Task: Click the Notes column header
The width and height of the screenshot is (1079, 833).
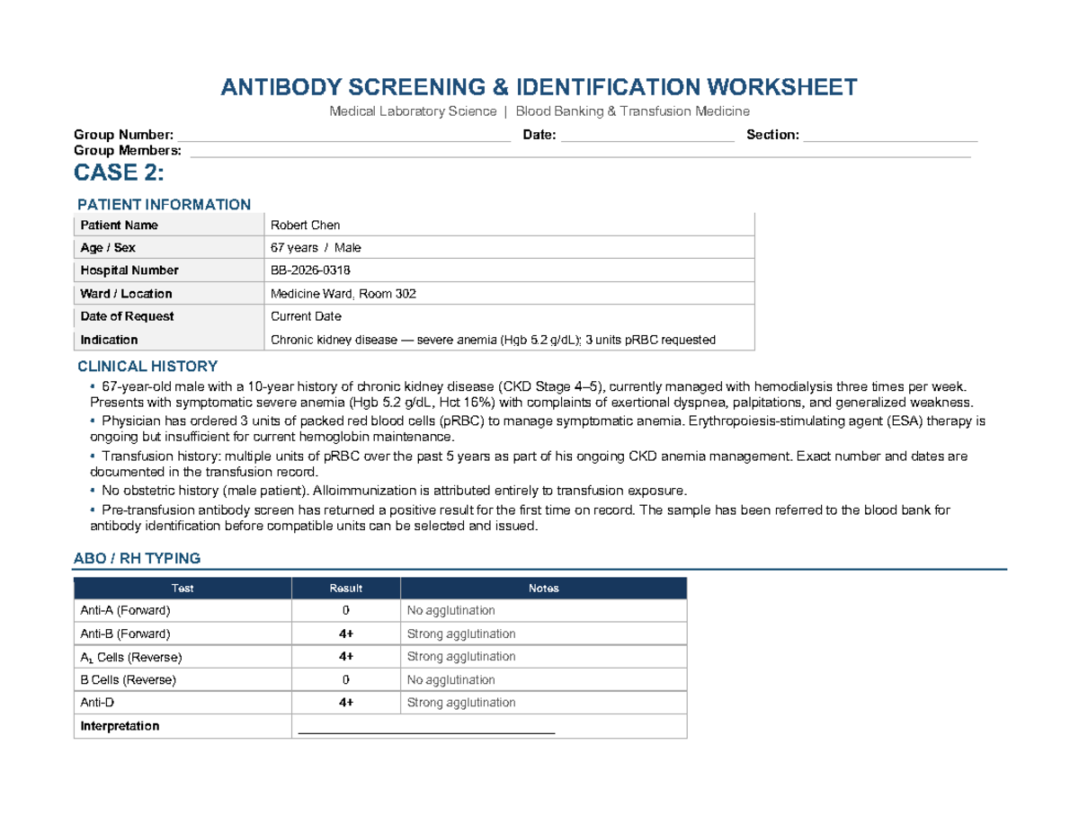Action: point(543,589)
